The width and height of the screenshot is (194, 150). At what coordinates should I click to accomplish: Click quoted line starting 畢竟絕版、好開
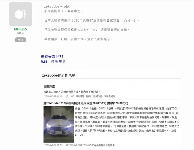coord(78,39)
